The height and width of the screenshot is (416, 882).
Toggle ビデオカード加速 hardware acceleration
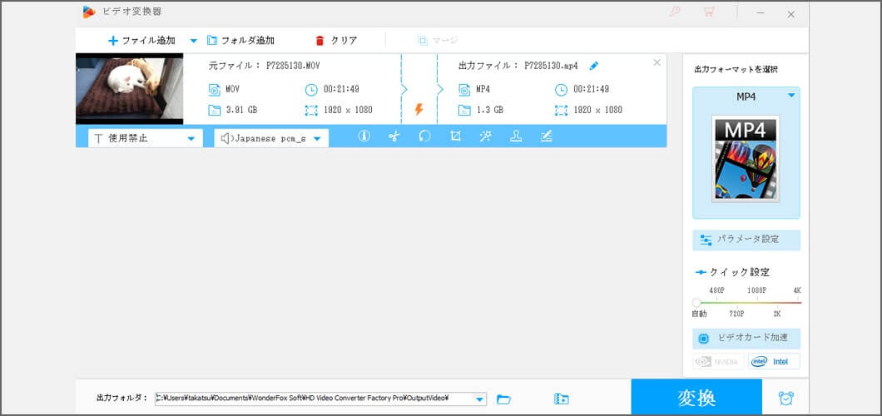(x=746, y=339)
